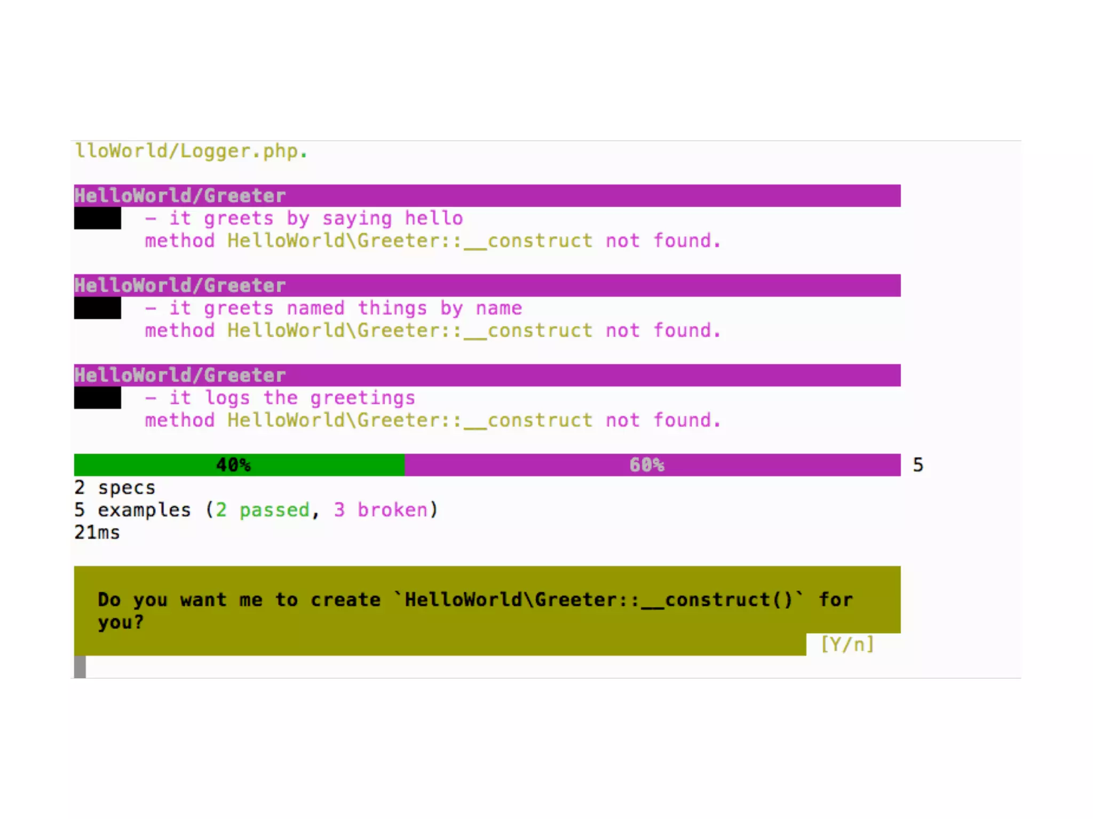
Task: Click the '21ms' timing text
Action: tap(97, 532)
